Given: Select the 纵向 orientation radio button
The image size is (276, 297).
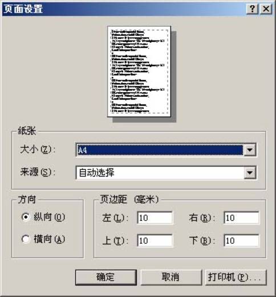Looking at the screenshot, I should coord(26,217).
